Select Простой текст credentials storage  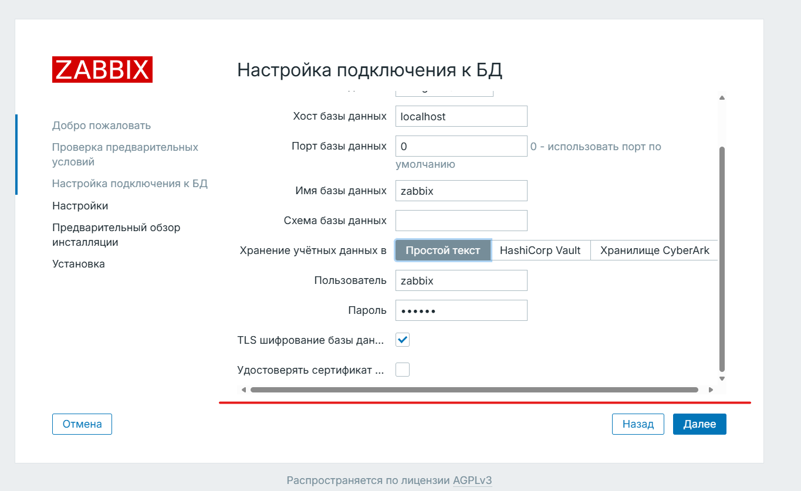[x=443, y=250]
